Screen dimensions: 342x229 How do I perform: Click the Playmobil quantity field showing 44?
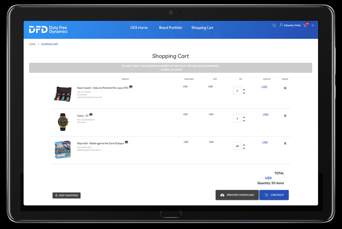point(237,146)
